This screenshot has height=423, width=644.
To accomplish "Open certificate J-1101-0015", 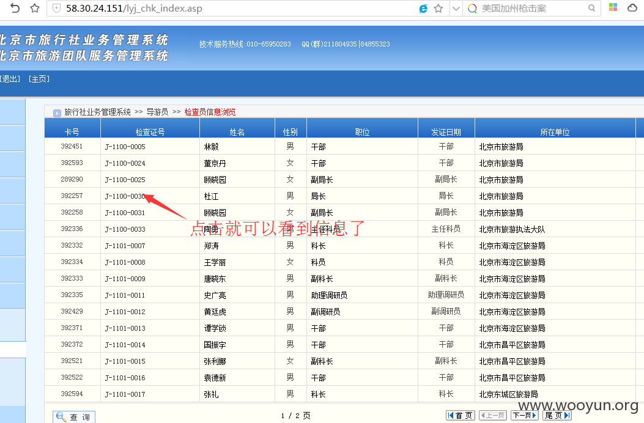I will click(x=125, y=361).
